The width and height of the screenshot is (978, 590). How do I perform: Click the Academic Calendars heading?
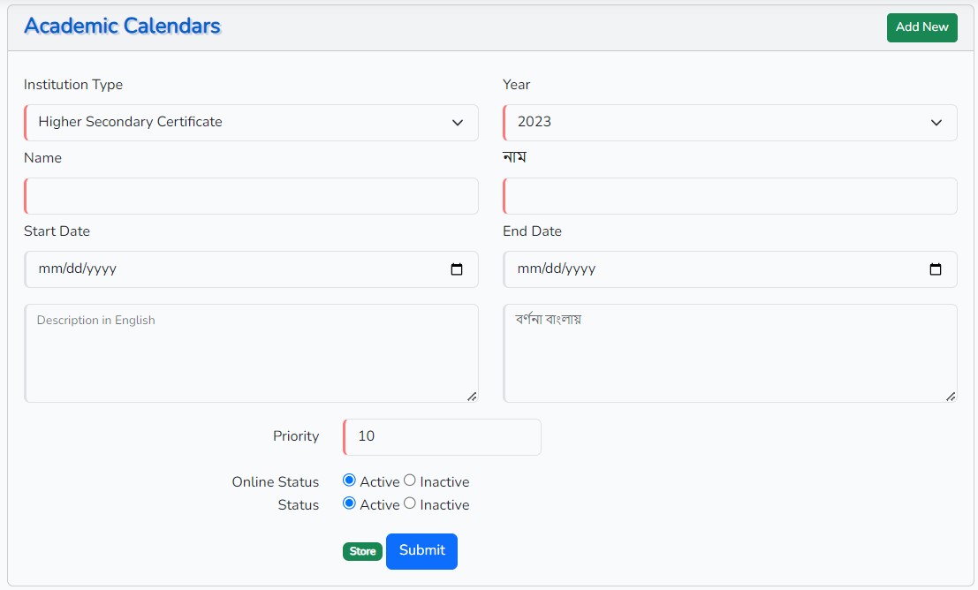tap(122, 26)
